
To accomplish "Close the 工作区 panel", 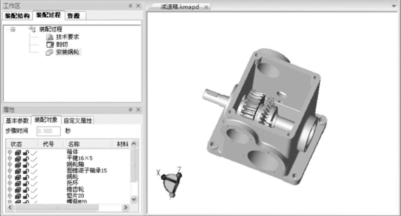I will coord(138,6).
